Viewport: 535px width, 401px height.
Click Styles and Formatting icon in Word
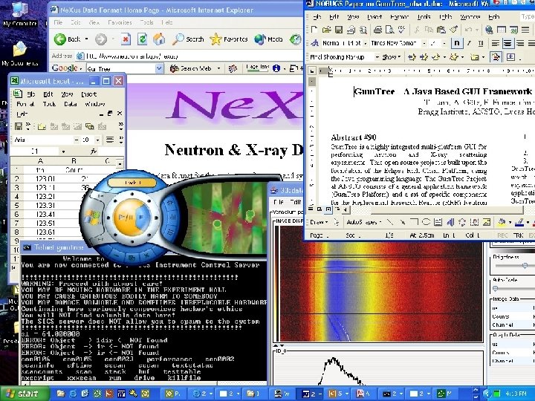tap(314, 43)
